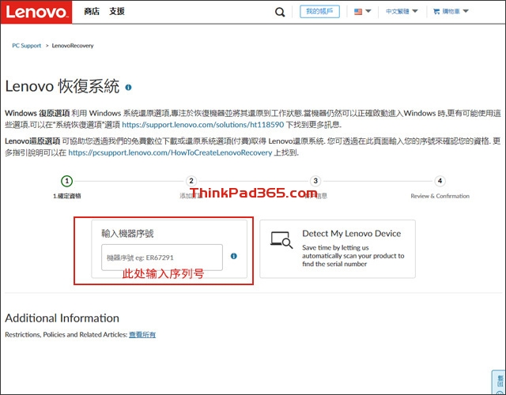Click the 輸入機器序號 label
Screen dimensions: 506x395
[127, 234]
